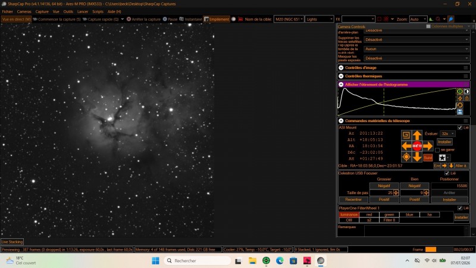Click the Arrêter la capture button
476x268 pixels.
click(x=143, y=19)
